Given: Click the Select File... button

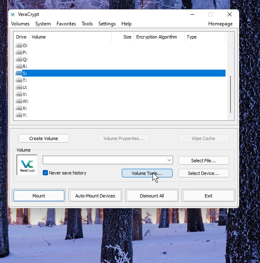Looking at the screenshot, I should pos(203,161).
